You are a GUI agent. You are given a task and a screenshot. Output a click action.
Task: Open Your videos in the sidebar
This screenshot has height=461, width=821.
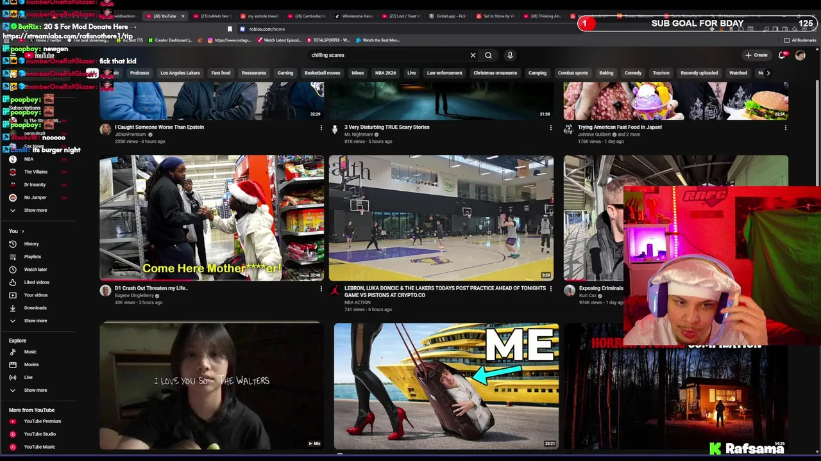point(36,295)
